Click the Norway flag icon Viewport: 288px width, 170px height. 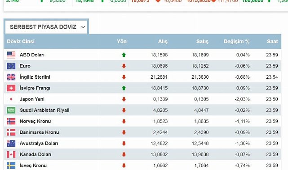pos(11,121)
